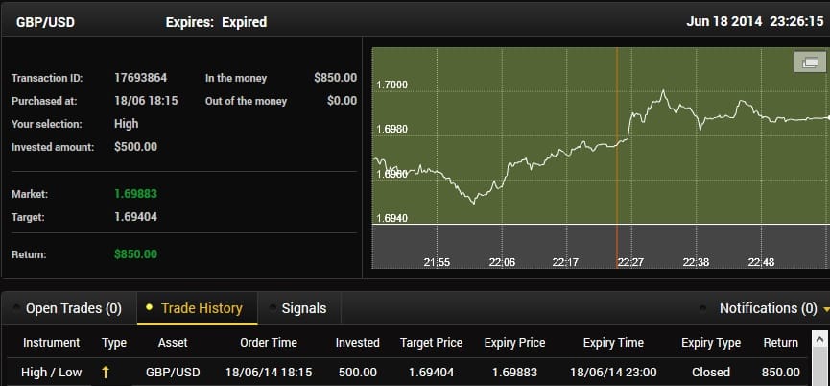Image resolution: width=830 pixels, height=386 pixels.
Task: Click the chart pop-out window icon
Action: coord(810,62)
